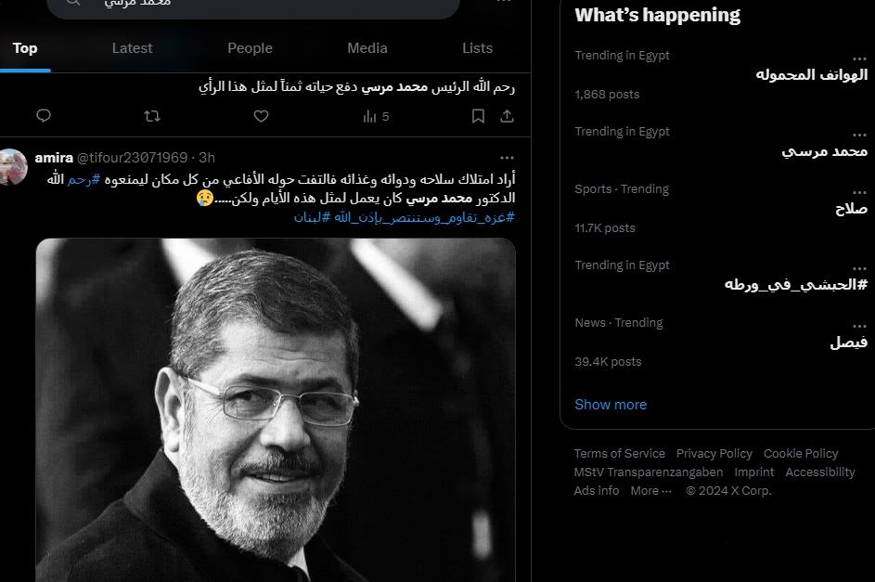Open the Privacy Policy link
875x582 pixels.
pos(714,454)
